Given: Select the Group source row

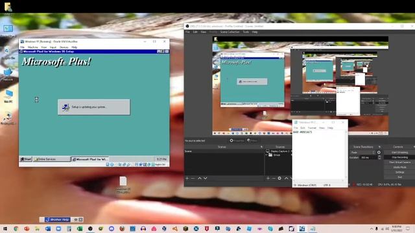Looking at the screenshot, I should click(x=278, y=155).
